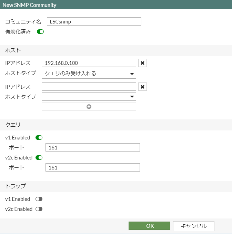Click the New SNMP Community title bar
The height and width of the screenshot is (234, 232).
(116, 4)
